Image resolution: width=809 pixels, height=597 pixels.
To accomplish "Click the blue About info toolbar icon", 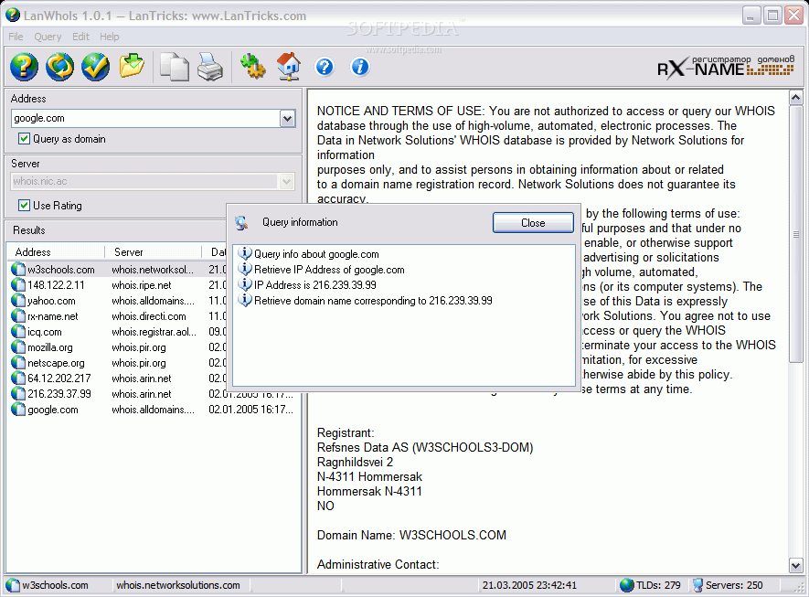I will 360,67.
